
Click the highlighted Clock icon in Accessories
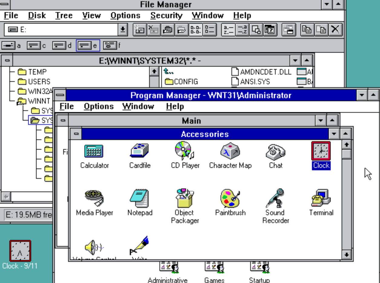[x=321, y=151]
